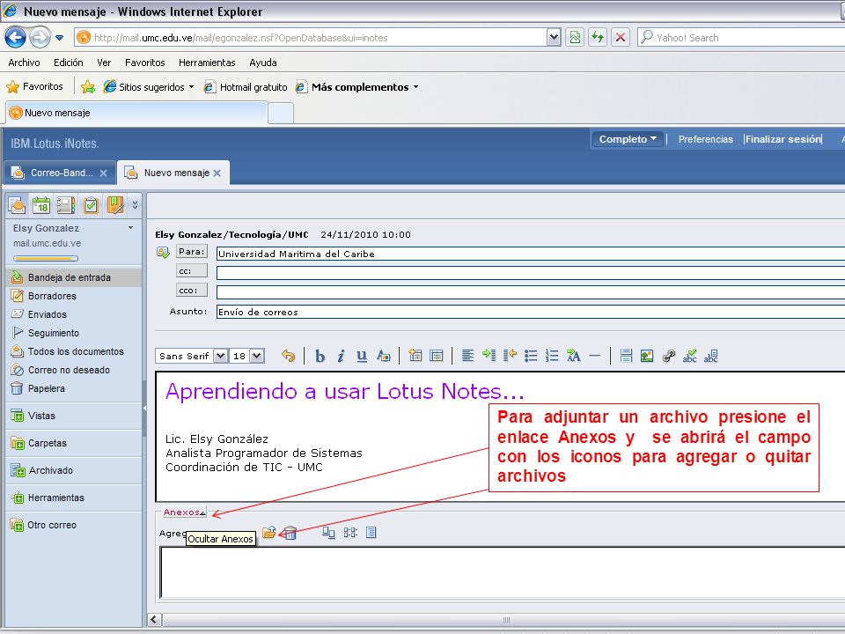Run spell check with green checkmark
Screen dimensions: 845x634
click(x=689, y=356)
